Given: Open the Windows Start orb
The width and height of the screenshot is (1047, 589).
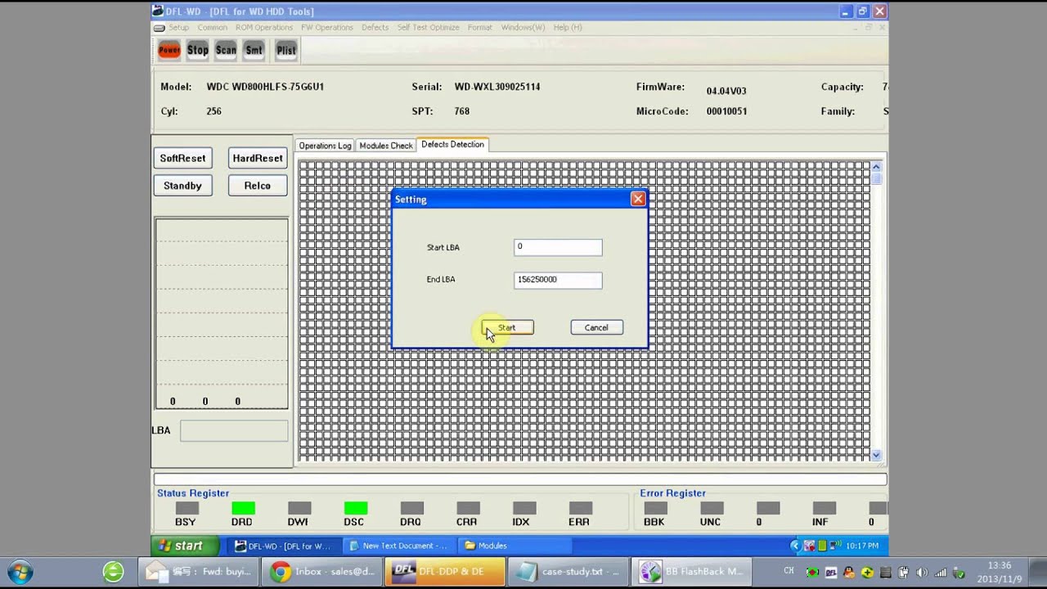Looking at the screenshot, I should [x=20, y=572].
